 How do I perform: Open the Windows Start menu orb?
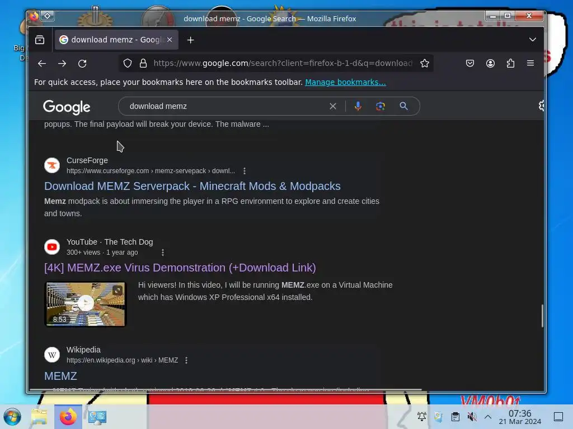(x=12, y=417)
